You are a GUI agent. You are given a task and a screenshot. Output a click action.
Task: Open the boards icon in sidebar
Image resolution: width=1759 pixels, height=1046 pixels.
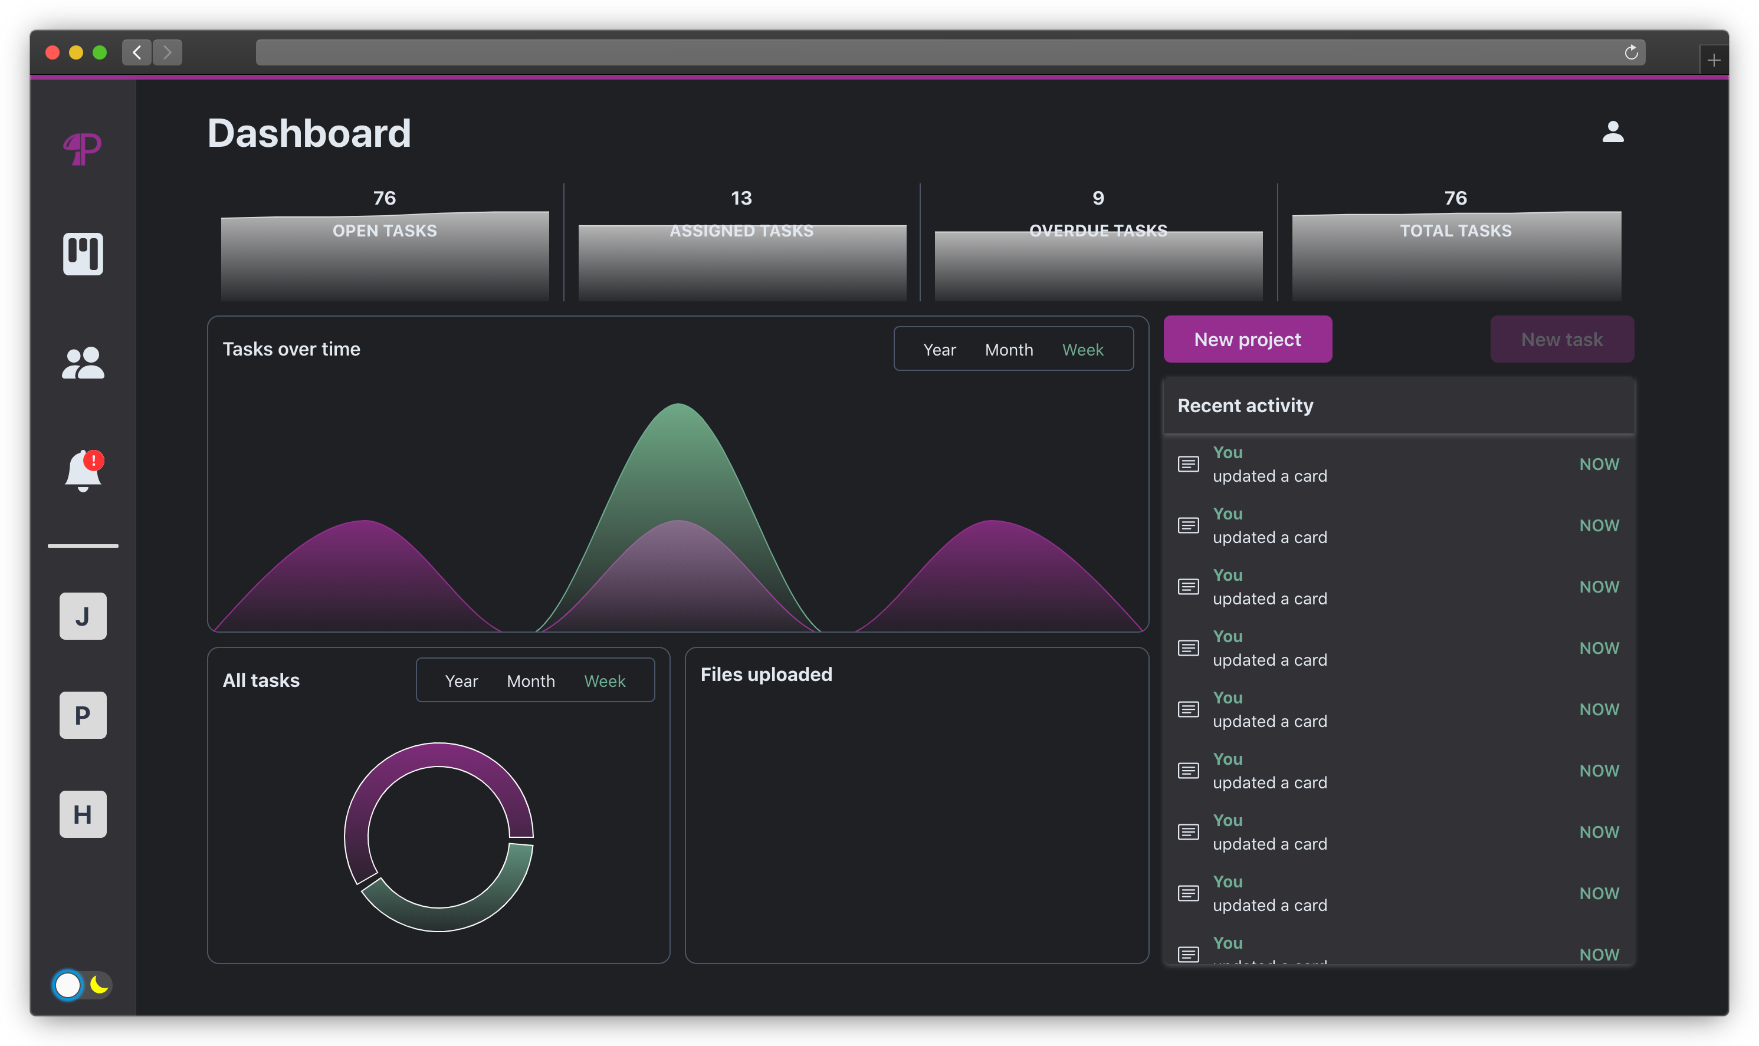(x=83, y=254)
